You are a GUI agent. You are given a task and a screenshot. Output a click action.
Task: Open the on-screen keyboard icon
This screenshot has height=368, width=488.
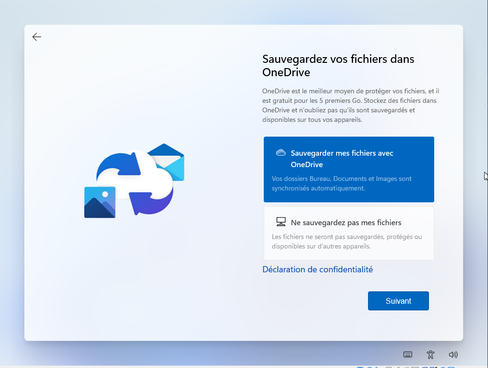click(408, 354)
